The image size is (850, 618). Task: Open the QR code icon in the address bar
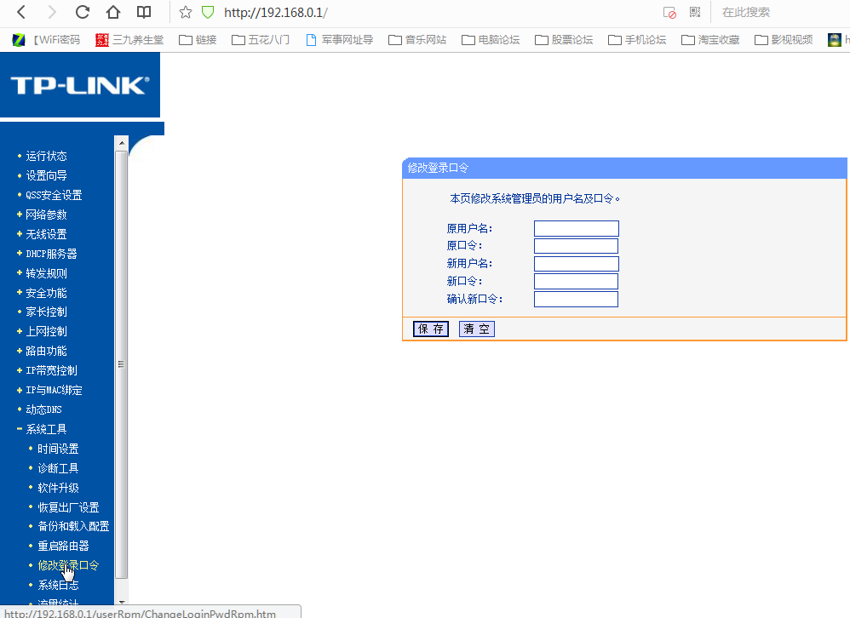(x=695, y=12)
